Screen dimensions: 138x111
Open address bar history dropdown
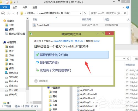tap(81, 13)
